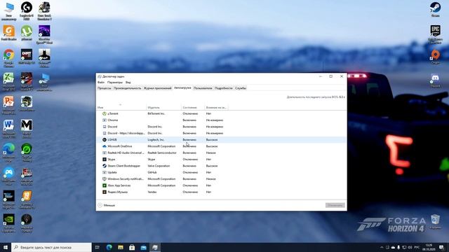This screenshot has height=252, width=449.
Task: Click the Windows Security notification shield icon
Action: click(105, 179)
